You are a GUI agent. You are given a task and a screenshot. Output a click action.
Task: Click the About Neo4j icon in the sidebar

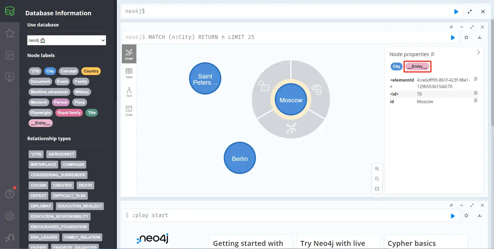[x=10, y=238]
